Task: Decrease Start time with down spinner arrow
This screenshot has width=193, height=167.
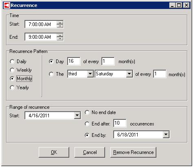Action: click(x=60, y=26)
